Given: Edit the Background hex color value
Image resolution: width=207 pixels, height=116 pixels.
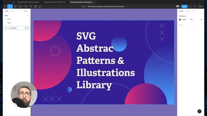Looking at the screenshot, I should [x=184, y=20].
